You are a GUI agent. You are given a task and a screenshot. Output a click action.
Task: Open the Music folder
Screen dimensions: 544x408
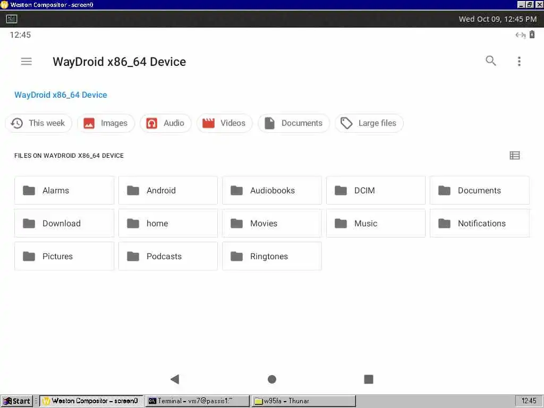click(x=376, y=223)
